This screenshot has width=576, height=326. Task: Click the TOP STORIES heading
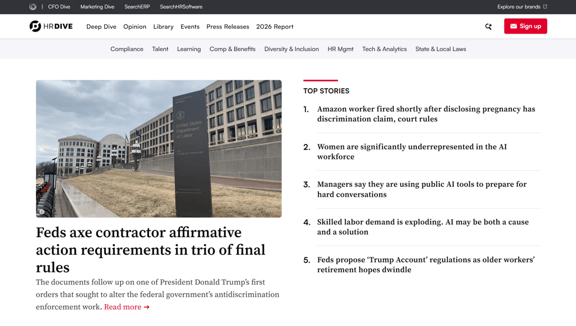tap(326, 91)
